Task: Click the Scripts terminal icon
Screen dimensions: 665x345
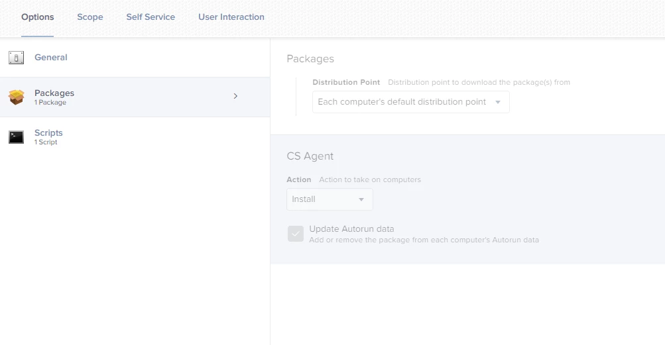Action: [16, 137]
